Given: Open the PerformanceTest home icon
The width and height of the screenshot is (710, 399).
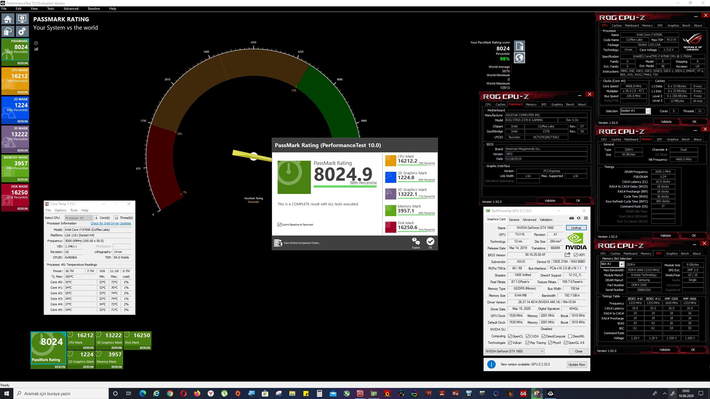Looking at the screenshot, I should [8, 19].
